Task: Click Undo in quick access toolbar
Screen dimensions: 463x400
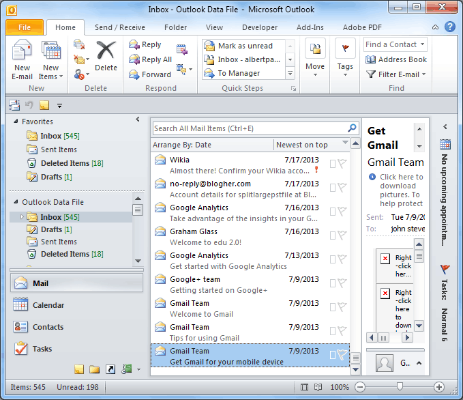Action: [29, 105]
